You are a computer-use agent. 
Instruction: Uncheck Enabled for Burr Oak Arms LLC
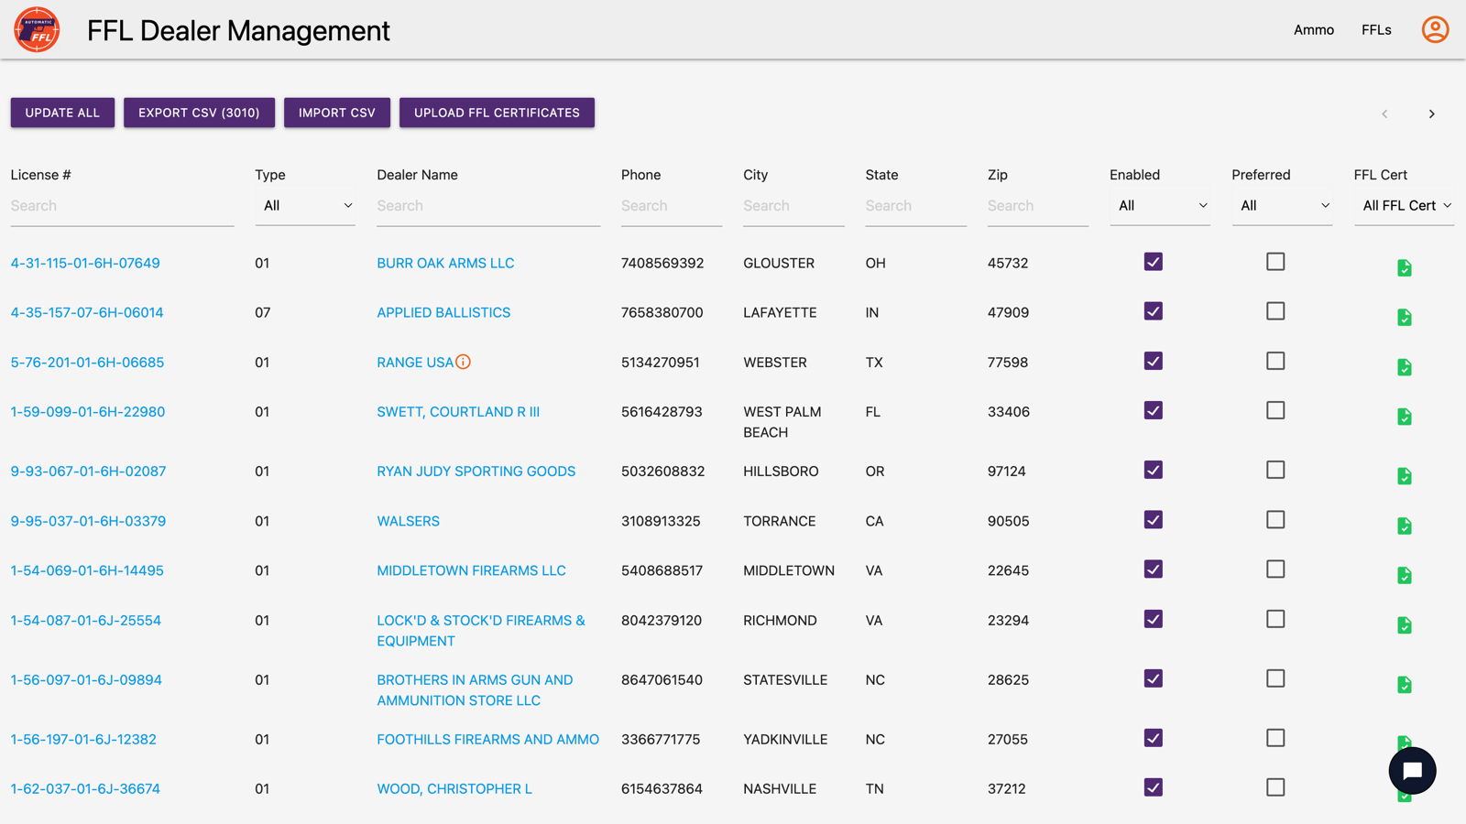click(x=1154, y=262)
